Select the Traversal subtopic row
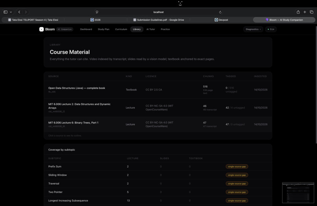 (x=158, y=184)
